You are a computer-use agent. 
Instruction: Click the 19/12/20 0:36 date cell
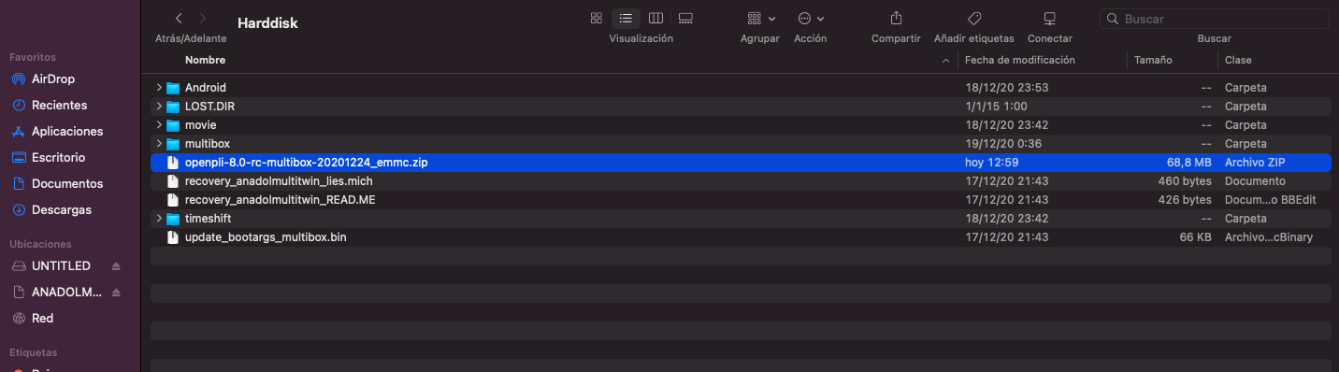point(1002,143)
